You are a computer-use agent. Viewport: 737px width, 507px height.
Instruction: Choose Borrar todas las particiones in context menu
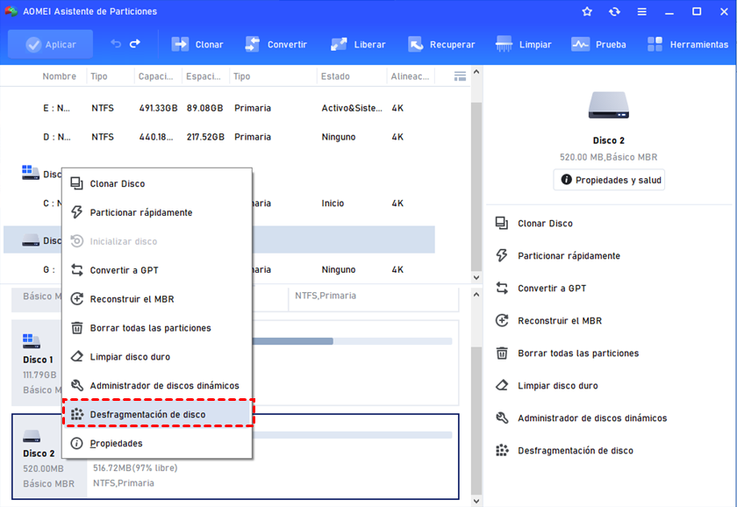157,328
